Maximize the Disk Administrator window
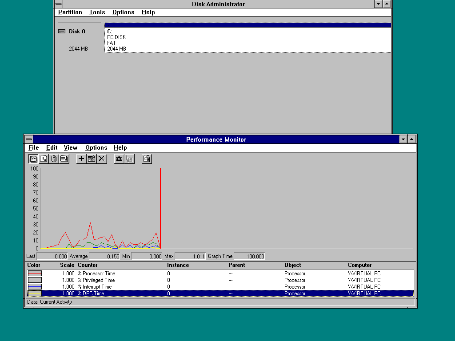Screen dimensions: 455x341 [387, 4]
